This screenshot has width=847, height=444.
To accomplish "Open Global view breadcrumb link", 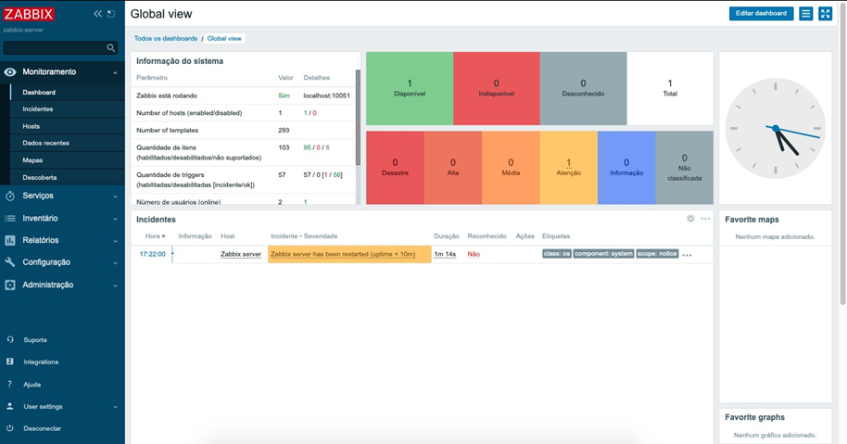I will tap(224, 38).
